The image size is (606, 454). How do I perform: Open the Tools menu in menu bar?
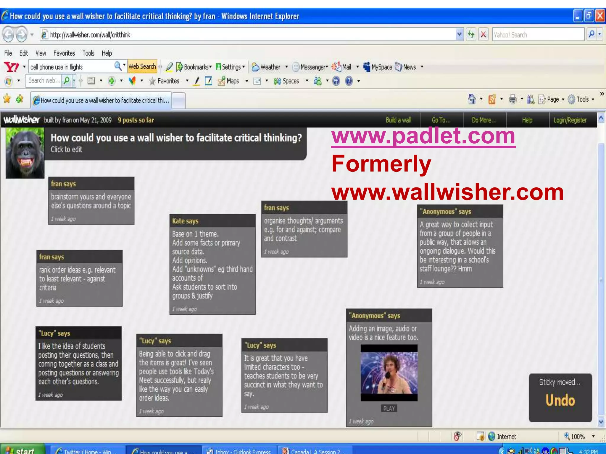[88, 53]
